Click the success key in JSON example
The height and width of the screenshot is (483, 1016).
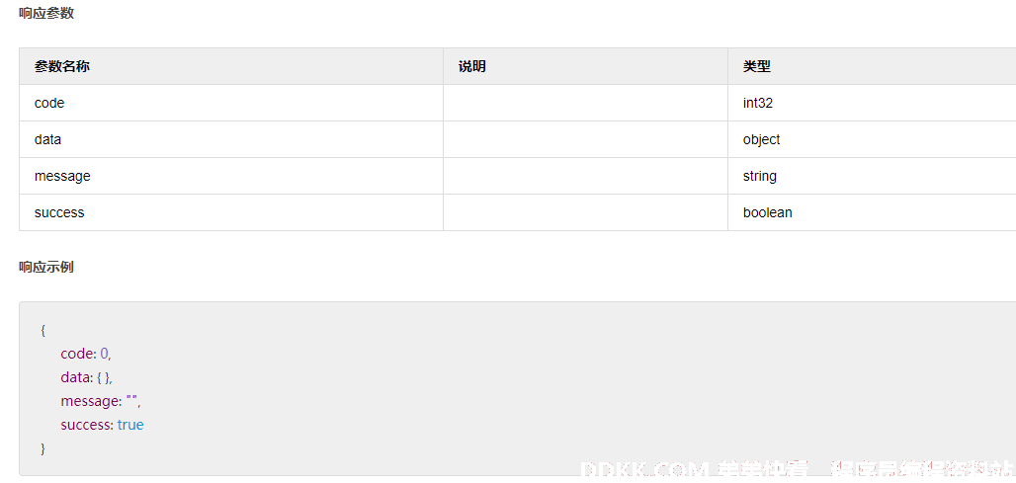[86, 426]
